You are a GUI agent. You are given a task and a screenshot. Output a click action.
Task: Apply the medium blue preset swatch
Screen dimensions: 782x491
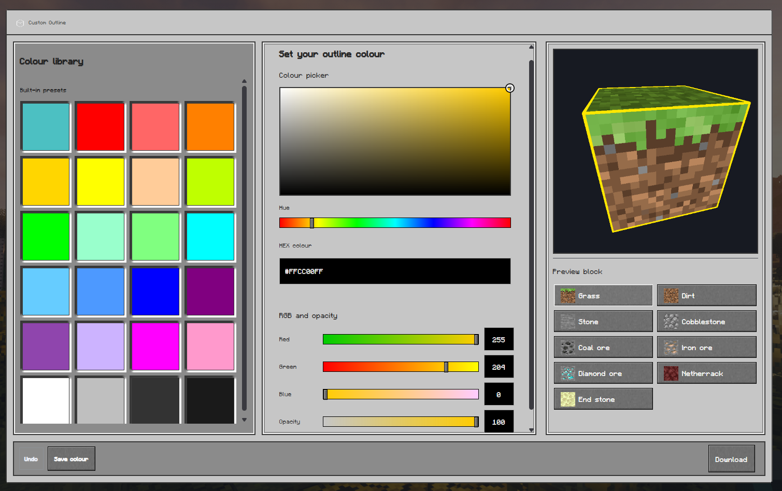(x=101, y=291)
